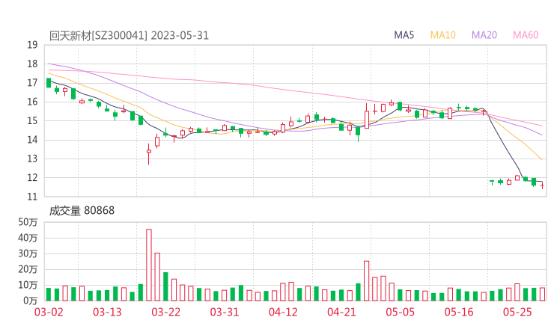Click the 40万 volume axis label
Screen dimensions: 554x329
coord(28,239)
